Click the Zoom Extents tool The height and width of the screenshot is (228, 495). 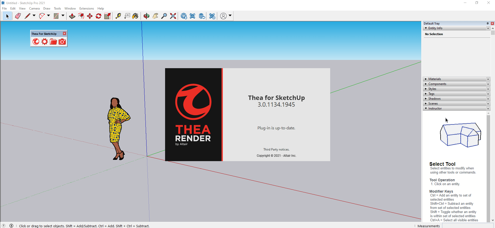coord(173,16)
